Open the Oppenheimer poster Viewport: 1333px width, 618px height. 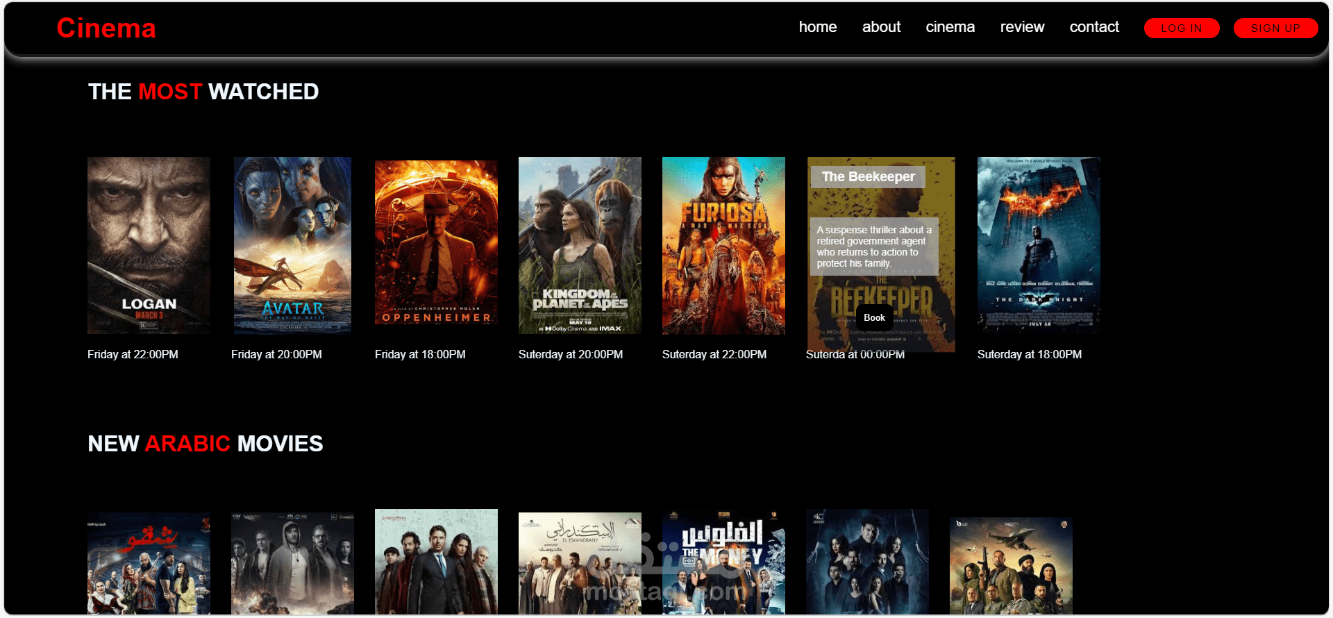coord(436,243)
